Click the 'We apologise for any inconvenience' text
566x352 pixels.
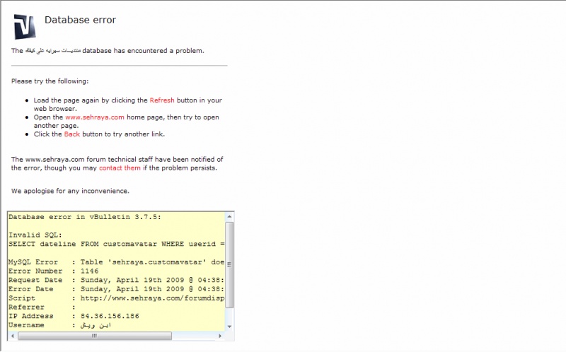pyautogui.click(x=70, y=191)
